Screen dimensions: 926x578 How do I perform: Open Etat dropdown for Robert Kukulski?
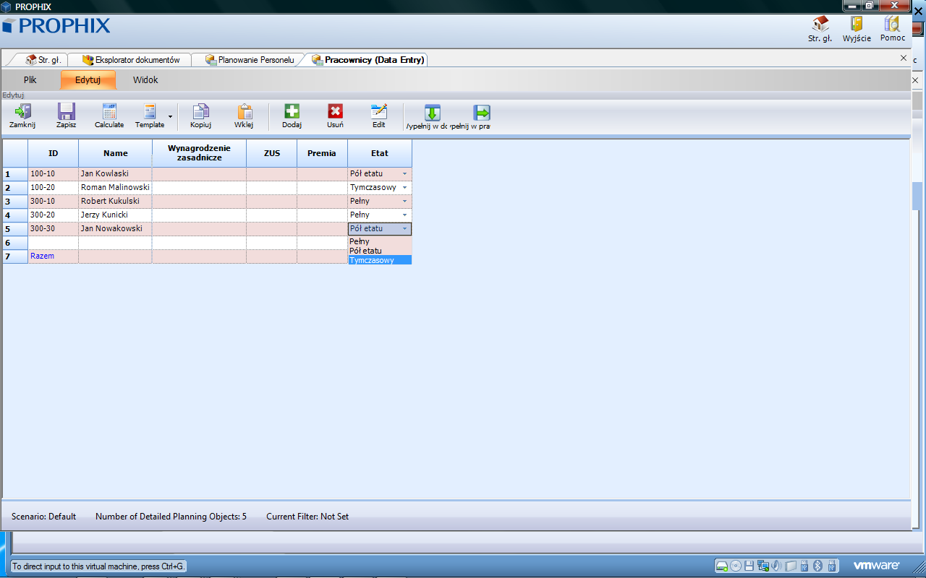(x=404, y=202)
